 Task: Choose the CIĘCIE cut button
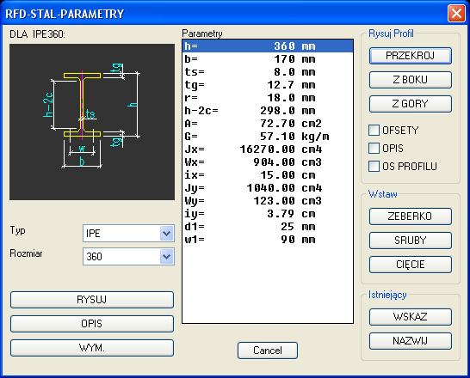pyautogui.click(x=410, y=265)
